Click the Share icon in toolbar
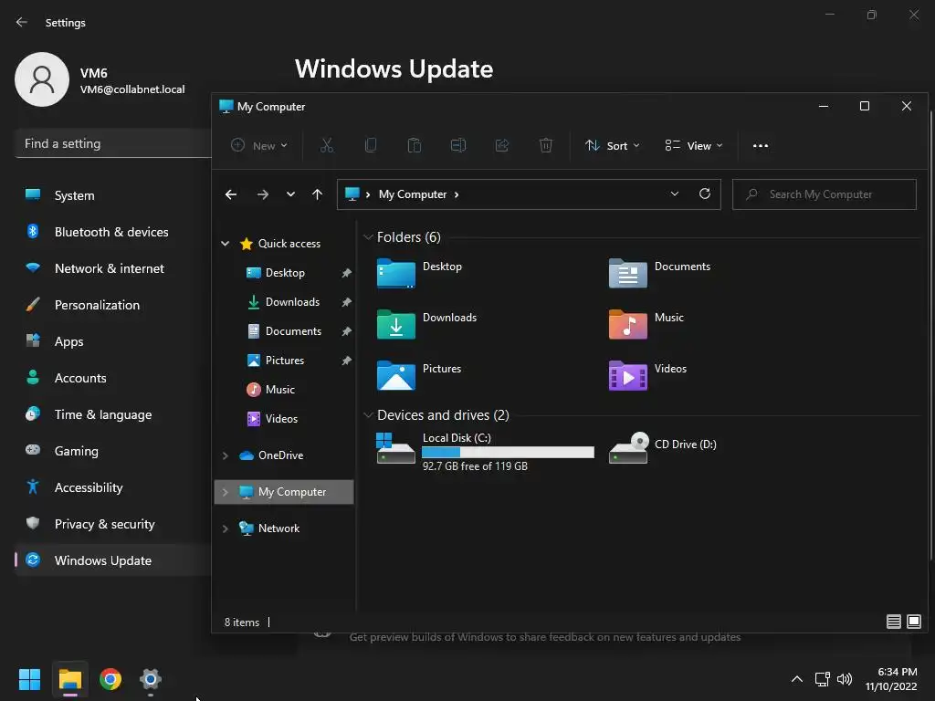Viewport: 935px width, 701px height. 502,145
